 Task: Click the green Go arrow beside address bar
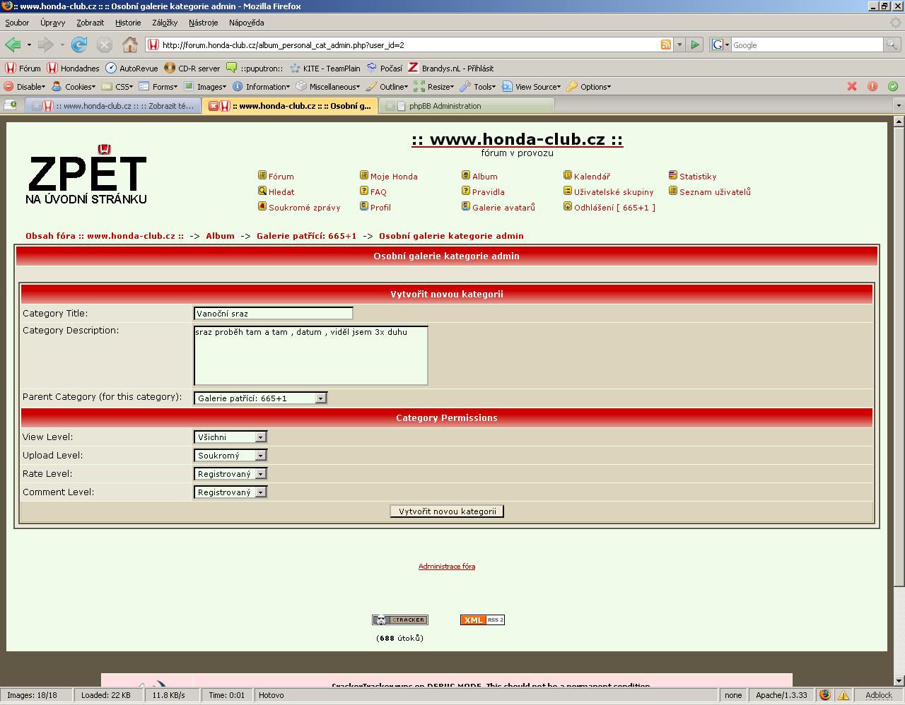click(695, 45)
